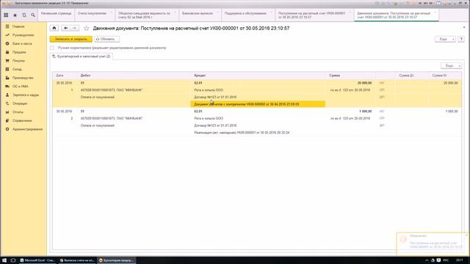
Task: Open help with the question mark button
Action: pyautogui.click(x=461, y=39)
